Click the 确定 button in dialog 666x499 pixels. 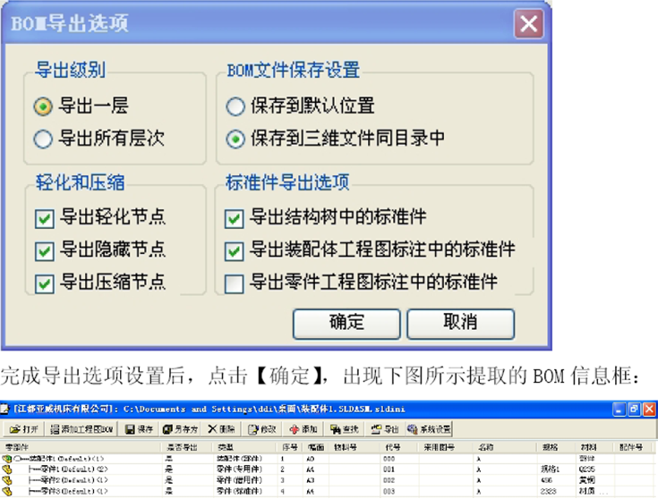[x=346, y=322]
